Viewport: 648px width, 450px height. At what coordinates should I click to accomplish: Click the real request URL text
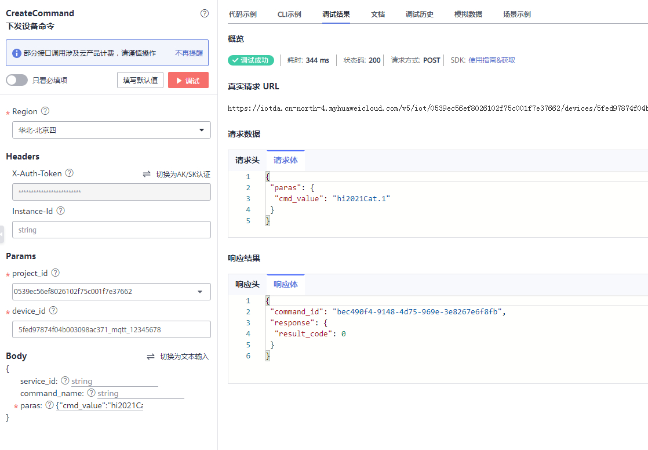click(438, 108)
